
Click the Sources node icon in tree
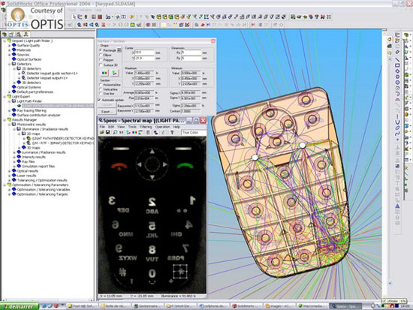point(14,55)
